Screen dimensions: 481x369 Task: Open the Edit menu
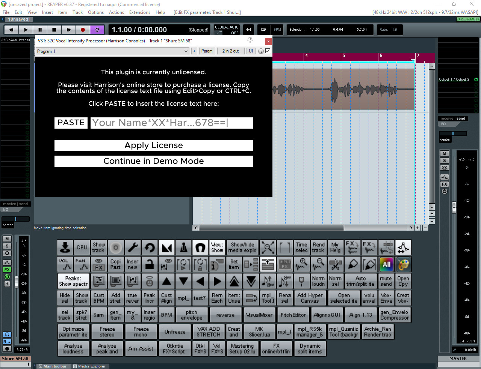pos(18,12)
